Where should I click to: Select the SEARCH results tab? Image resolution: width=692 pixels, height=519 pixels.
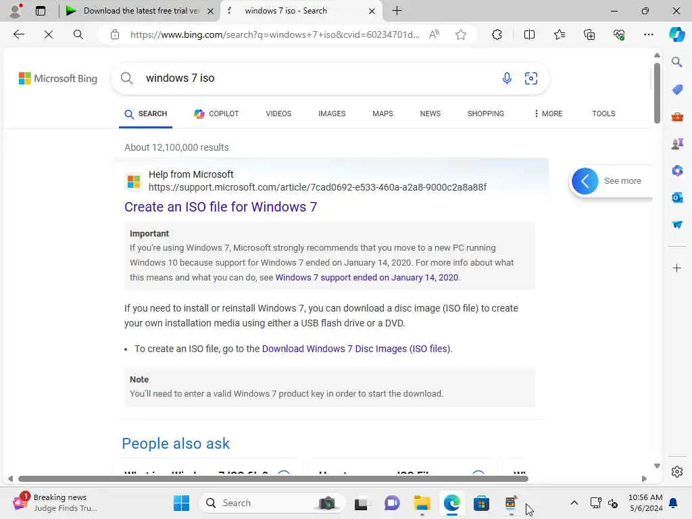tap(146, 114)
